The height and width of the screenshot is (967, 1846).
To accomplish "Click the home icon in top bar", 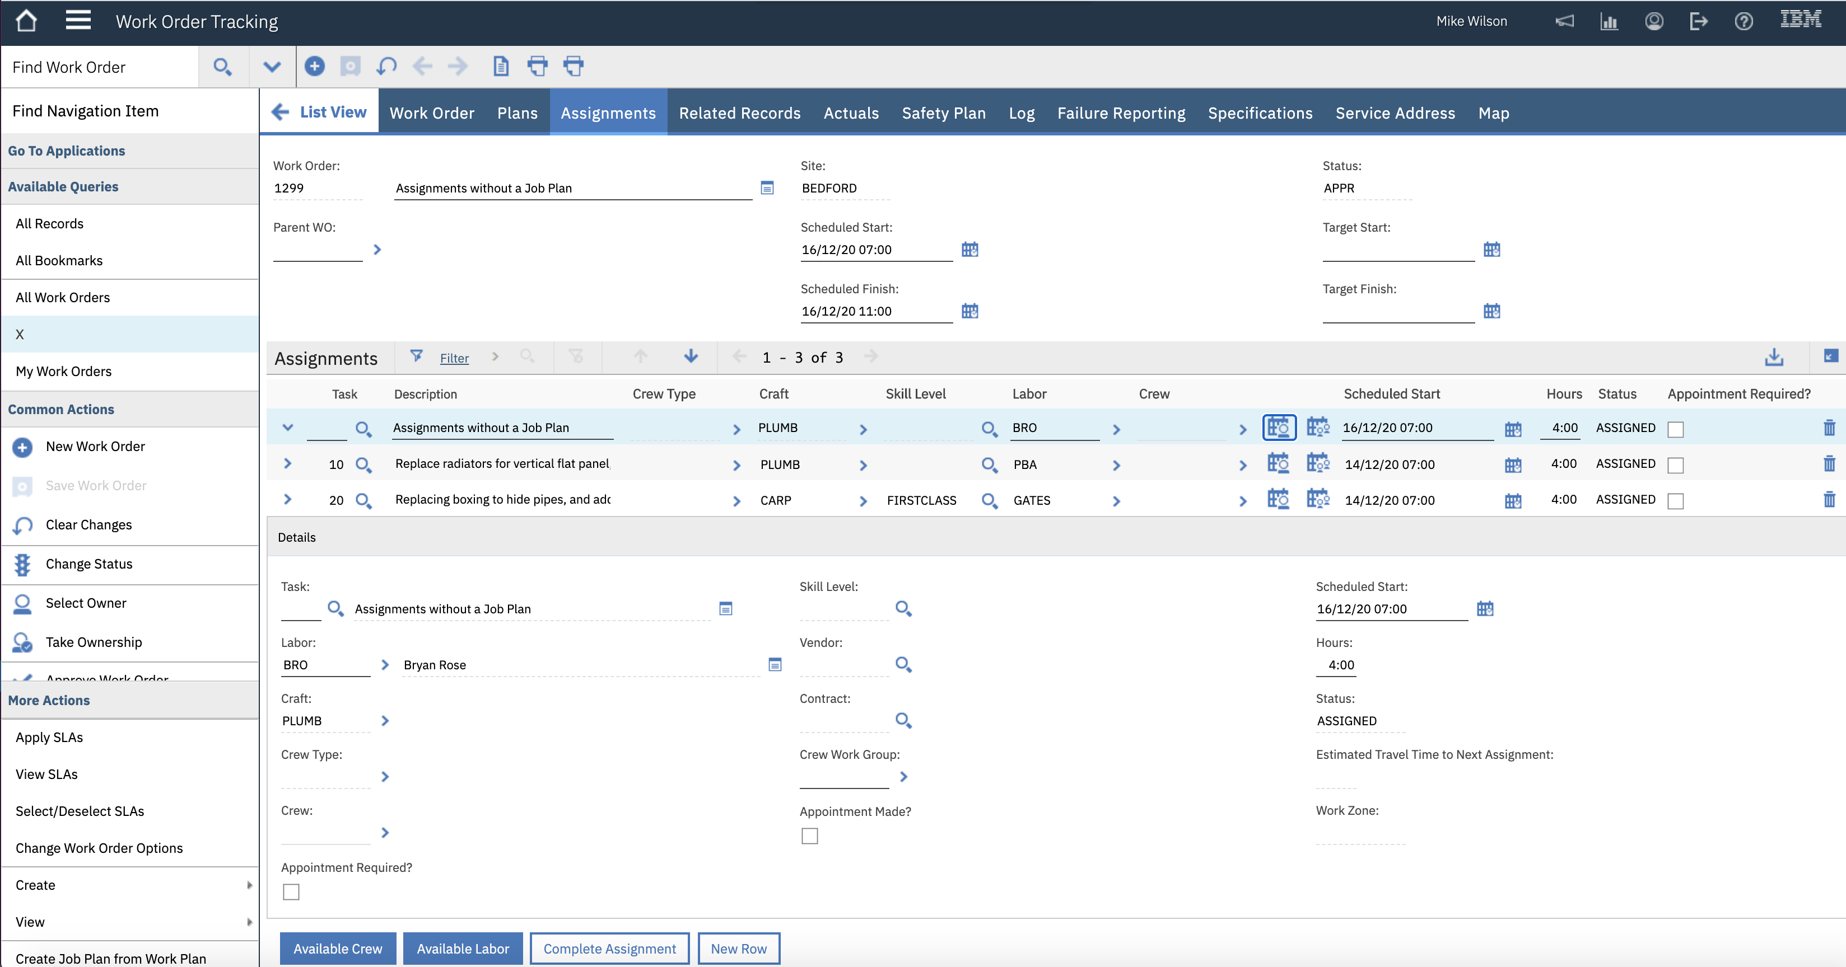I will (x=26, y=21).
